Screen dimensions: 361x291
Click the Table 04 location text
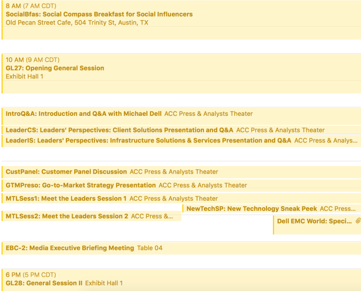pos(150,248)
